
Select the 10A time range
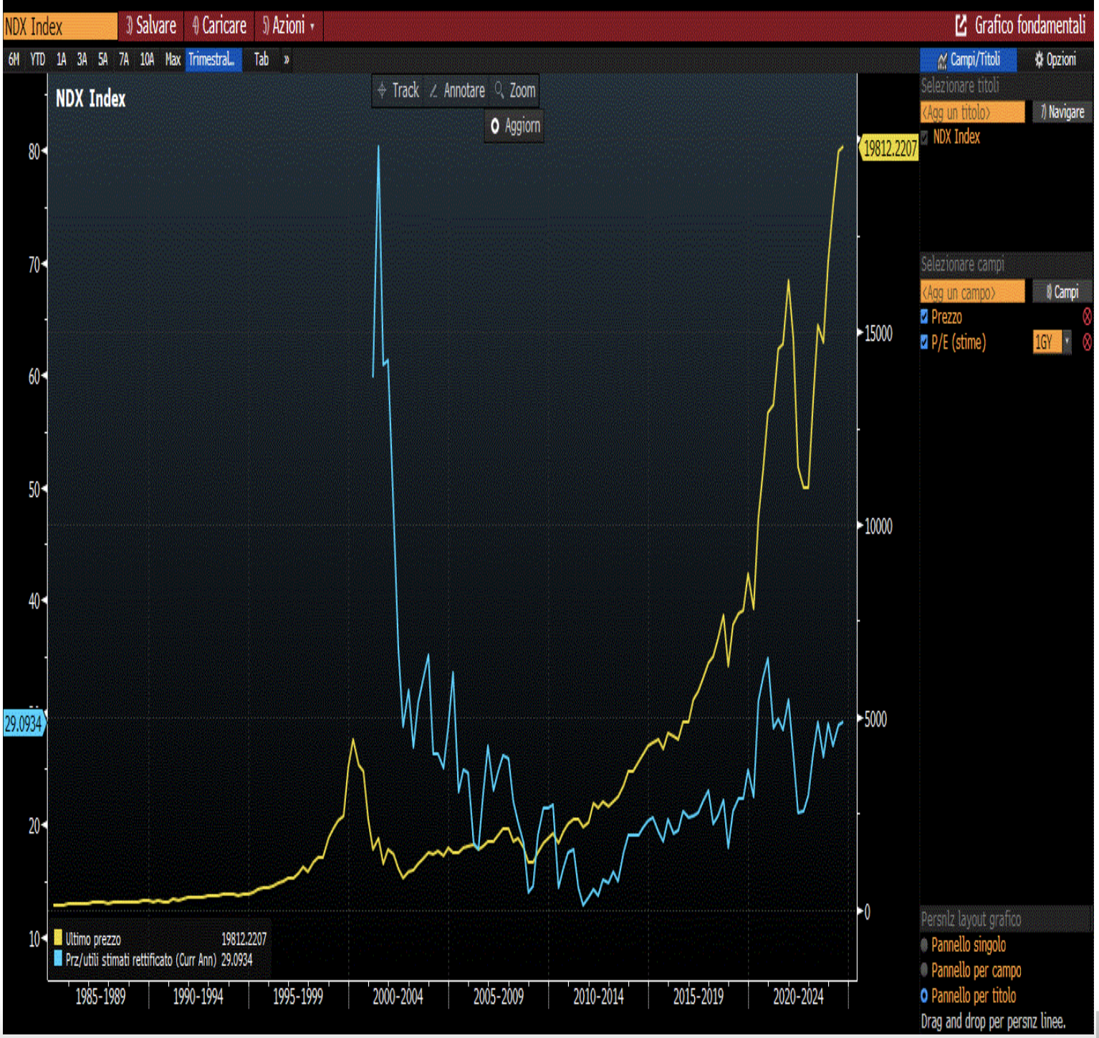tap(146, 59)
